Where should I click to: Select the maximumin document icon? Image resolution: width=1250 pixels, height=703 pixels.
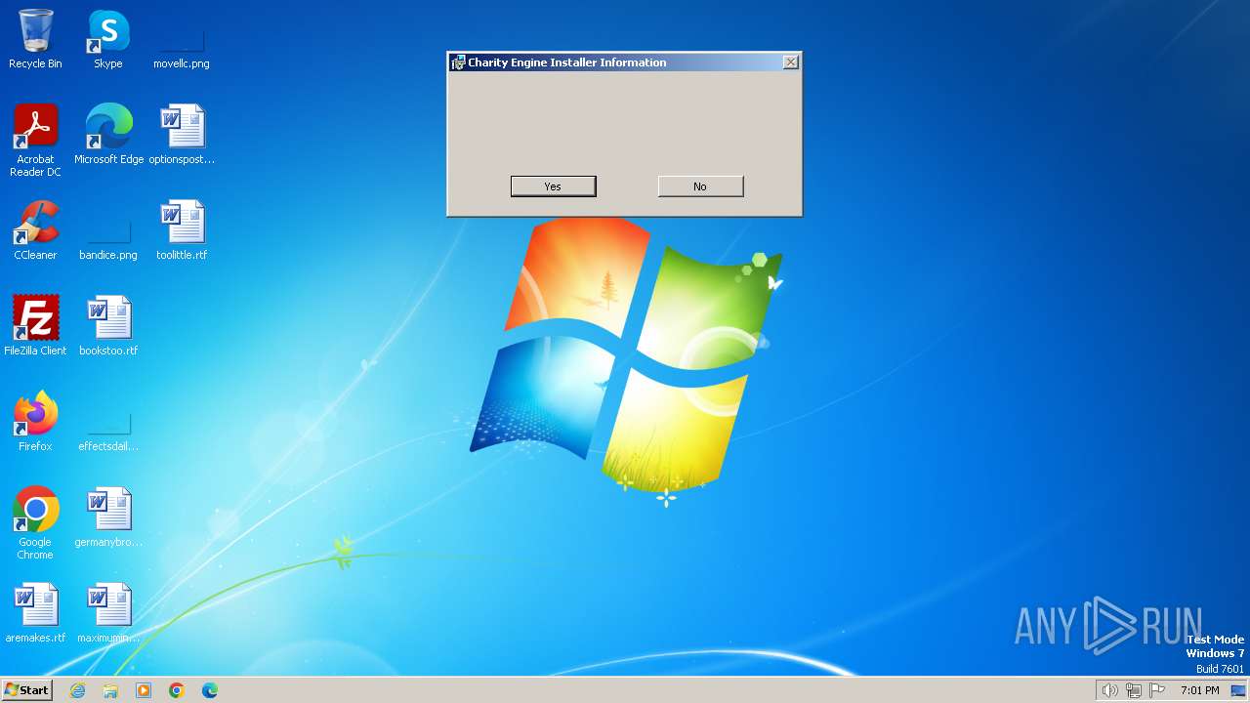[x=108, y=613]
